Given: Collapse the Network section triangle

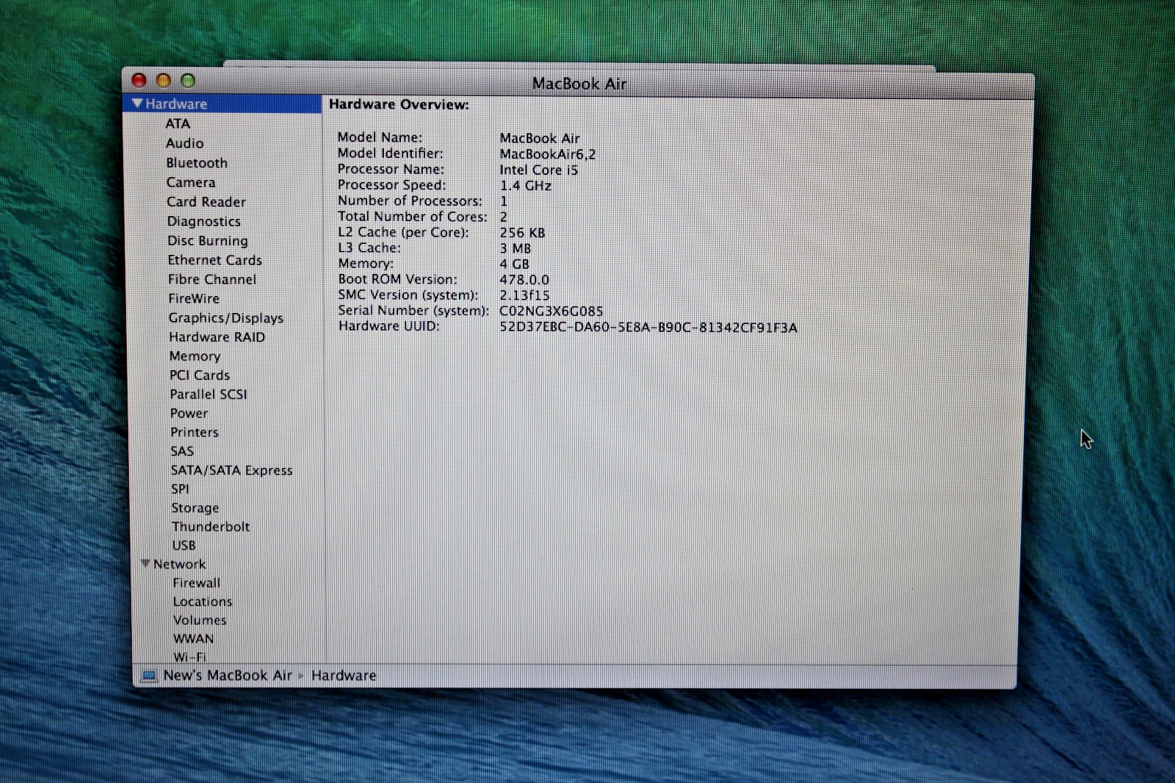Looking at the screenshot, I should (x=145, y=563).
